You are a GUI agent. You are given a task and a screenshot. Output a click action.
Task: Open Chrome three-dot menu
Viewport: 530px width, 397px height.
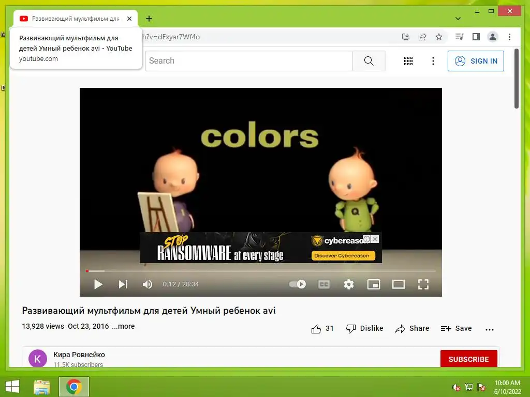pos(509,37)
